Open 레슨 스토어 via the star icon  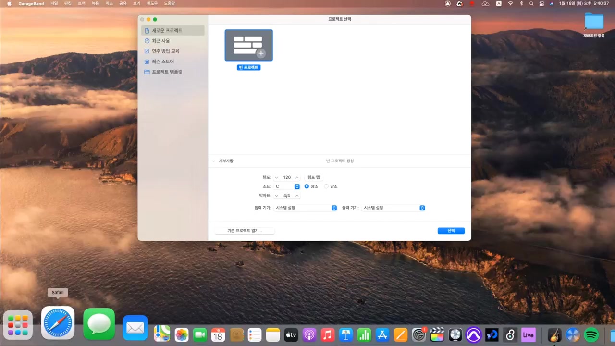[x=147, y=61]
